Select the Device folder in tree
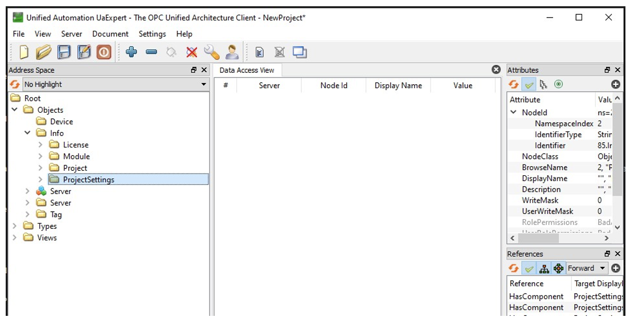This screenshot has width=630, height=321. (61, 122)
